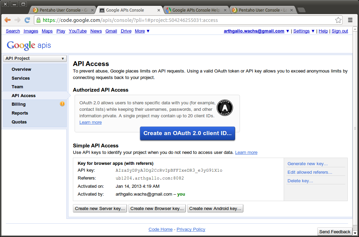The width and height of the screenshot is (359, 237).
Task: Click the forward navigation arrow
Action: point(17,20)
